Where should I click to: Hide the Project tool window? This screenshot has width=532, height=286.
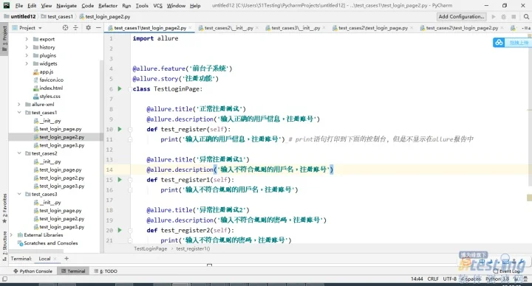pos(98,28)
